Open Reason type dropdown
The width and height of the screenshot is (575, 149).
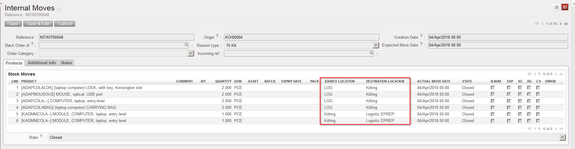click(x=376, y=45)
